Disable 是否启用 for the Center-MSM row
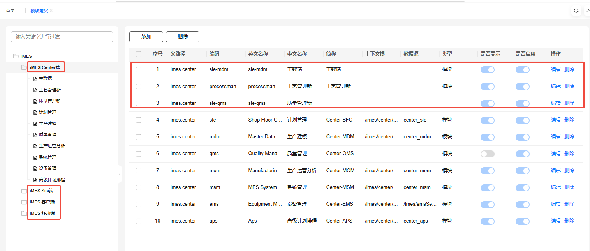Viewport: 590px width, 251px height. pyautogui.click(x=523, y=187)
